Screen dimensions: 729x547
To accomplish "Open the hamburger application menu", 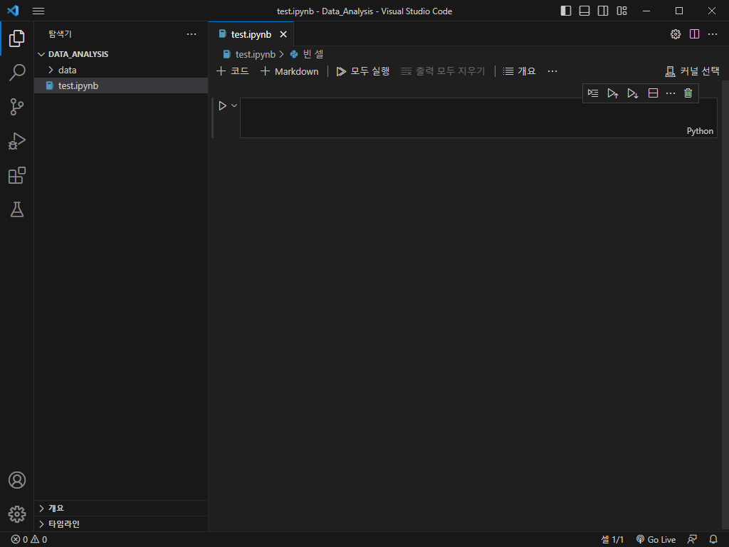I will [38, 11].
